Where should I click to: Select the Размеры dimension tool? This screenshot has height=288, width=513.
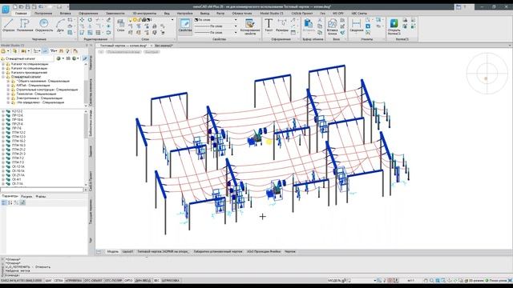(x=282, y=26)
